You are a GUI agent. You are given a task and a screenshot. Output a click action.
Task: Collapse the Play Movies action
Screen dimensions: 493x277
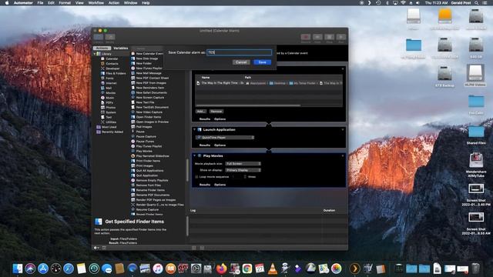194,155
